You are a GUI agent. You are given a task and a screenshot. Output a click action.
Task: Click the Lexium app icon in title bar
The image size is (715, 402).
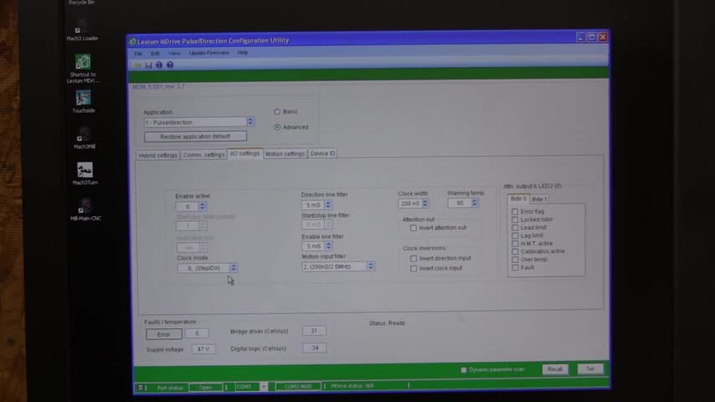[132, 42]
